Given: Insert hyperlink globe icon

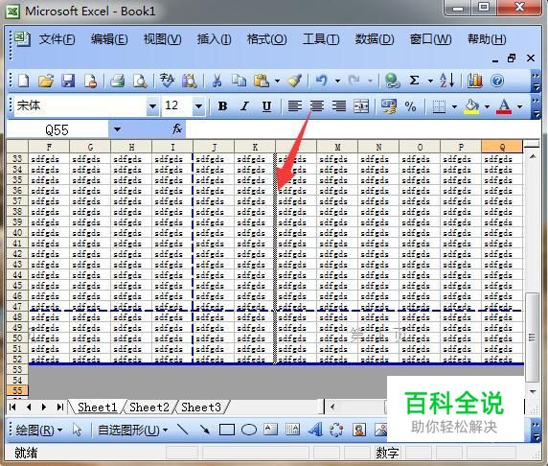Looking at the screenshot, I should [392, 81].
